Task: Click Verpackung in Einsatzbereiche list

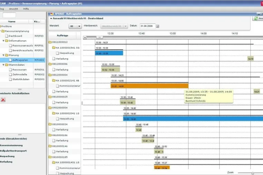Action: tap(7, 156)
